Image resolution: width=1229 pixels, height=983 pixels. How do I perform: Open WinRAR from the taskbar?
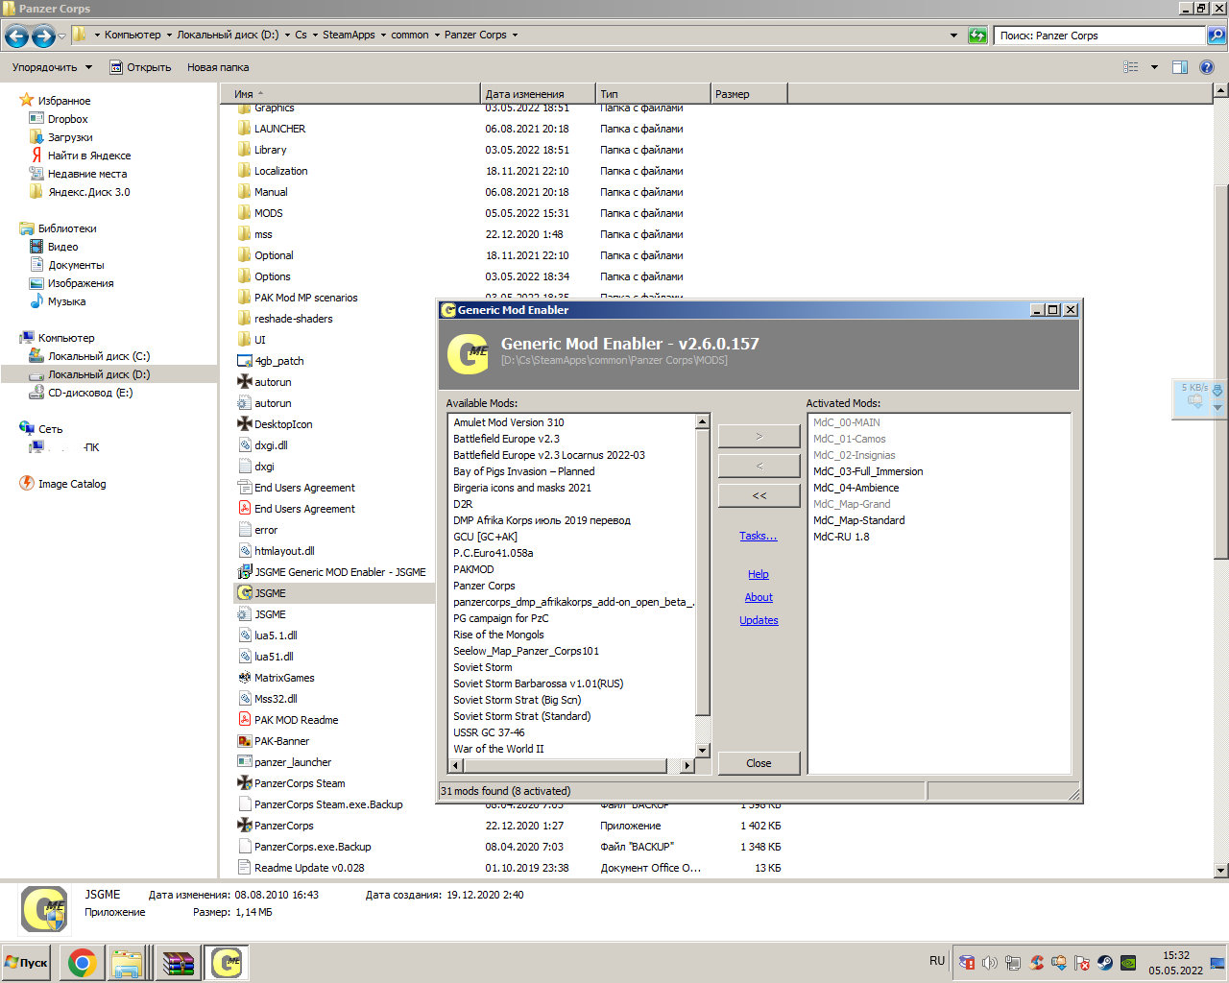[177, 962]
